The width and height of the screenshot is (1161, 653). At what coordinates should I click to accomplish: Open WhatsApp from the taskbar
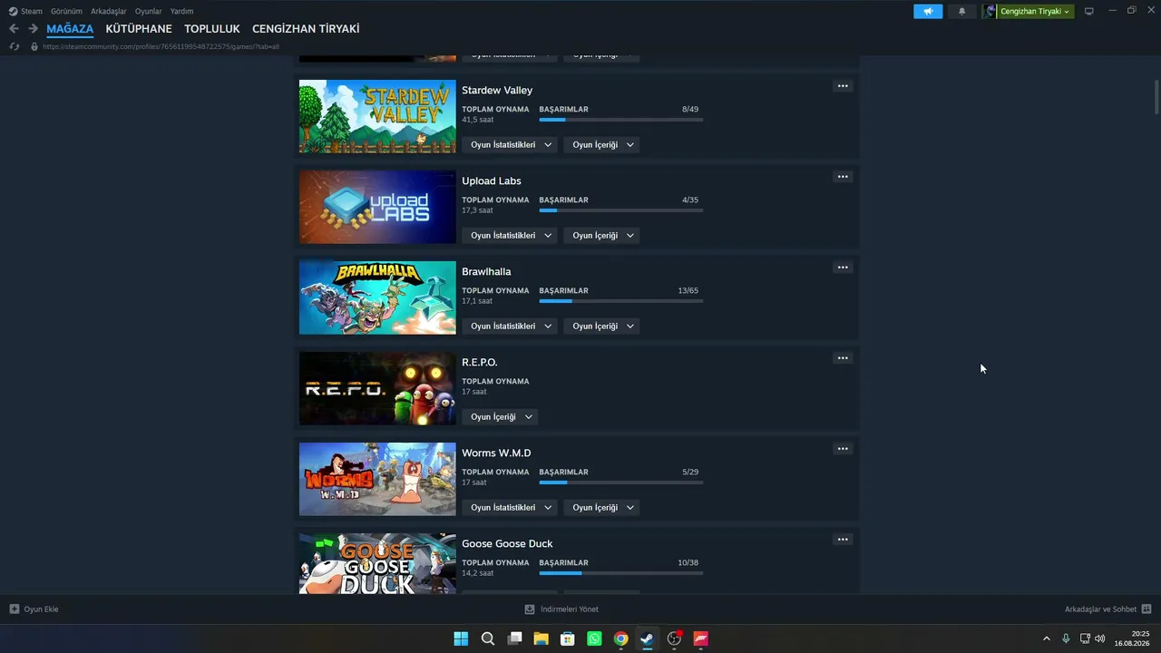click(594, 638)
